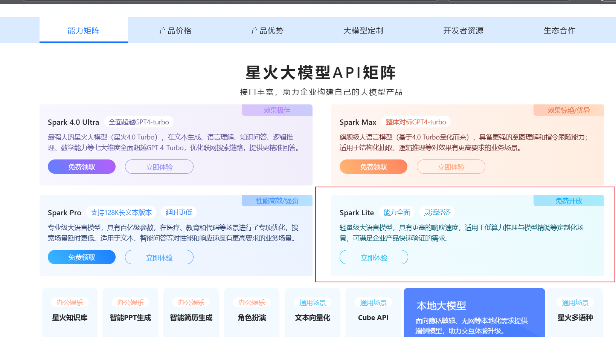Image resolution: width=616 pixels, height=337 pixels.
Task: Click the 免费开放 badge
Action: click(x=569, y=201)
